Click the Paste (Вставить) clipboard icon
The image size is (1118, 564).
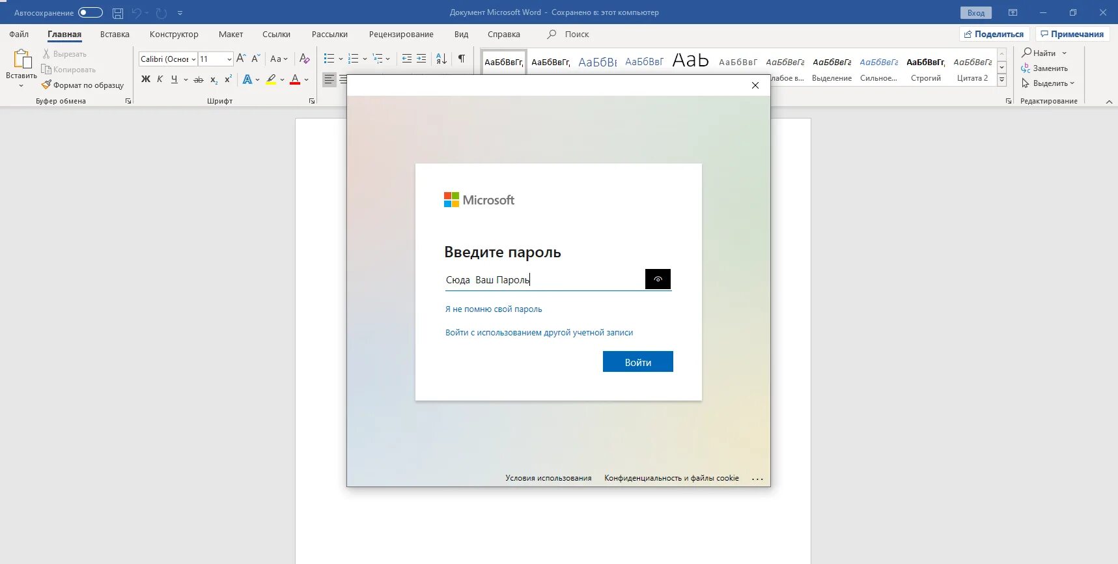pos(21,59)
